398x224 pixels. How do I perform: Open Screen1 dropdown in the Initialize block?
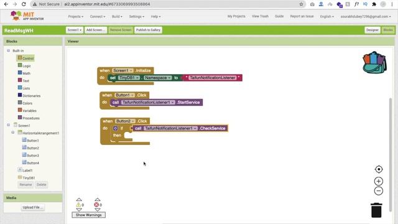(x=123, y=70)
